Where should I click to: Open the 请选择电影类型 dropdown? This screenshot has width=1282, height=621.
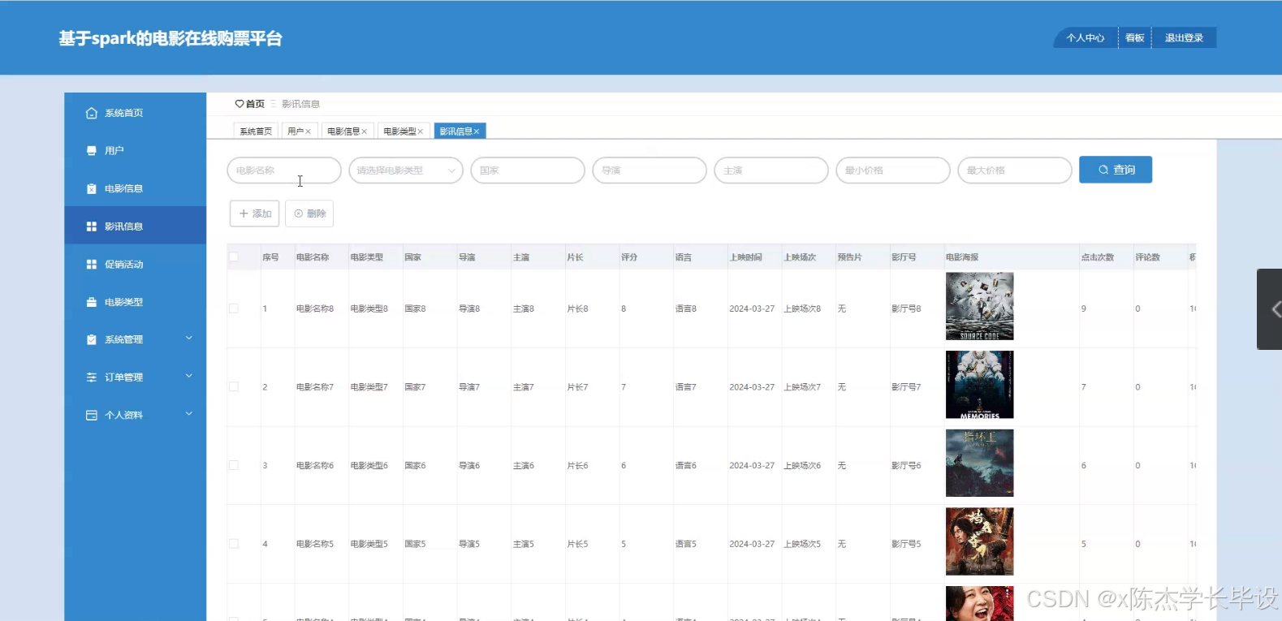click(x=406, y=170)
